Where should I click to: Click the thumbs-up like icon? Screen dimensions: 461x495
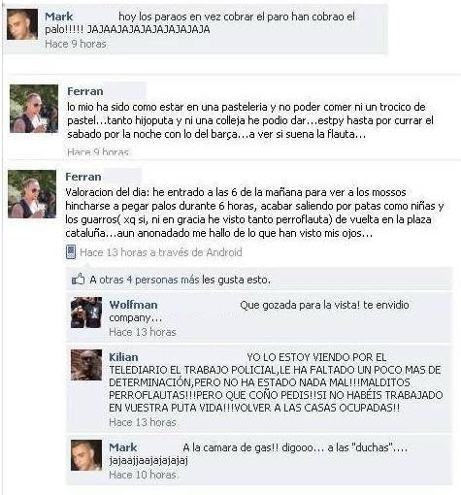78,279
